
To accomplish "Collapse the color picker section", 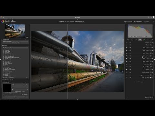I will [x=3, y=82].
